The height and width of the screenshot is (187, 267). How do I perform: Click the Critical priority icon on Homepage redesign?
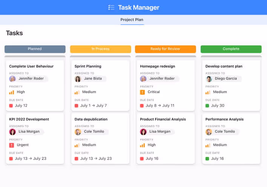(143, 92)
